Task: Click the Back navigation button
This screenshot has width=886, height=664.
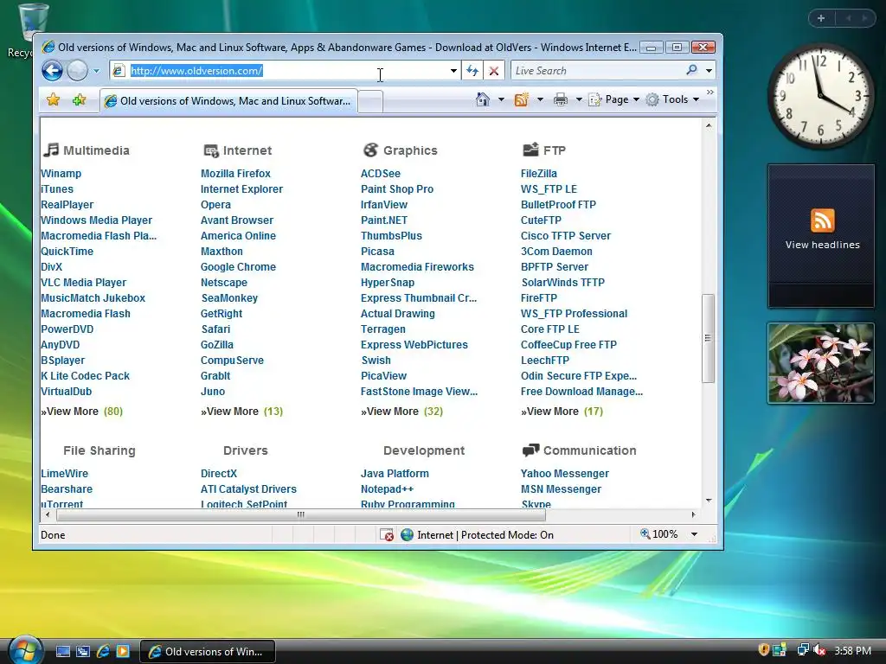Action: pyautogui.click(x=52, y=71)
